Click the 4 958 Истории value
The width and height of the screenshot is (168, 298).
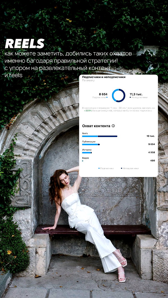[152, 152]
